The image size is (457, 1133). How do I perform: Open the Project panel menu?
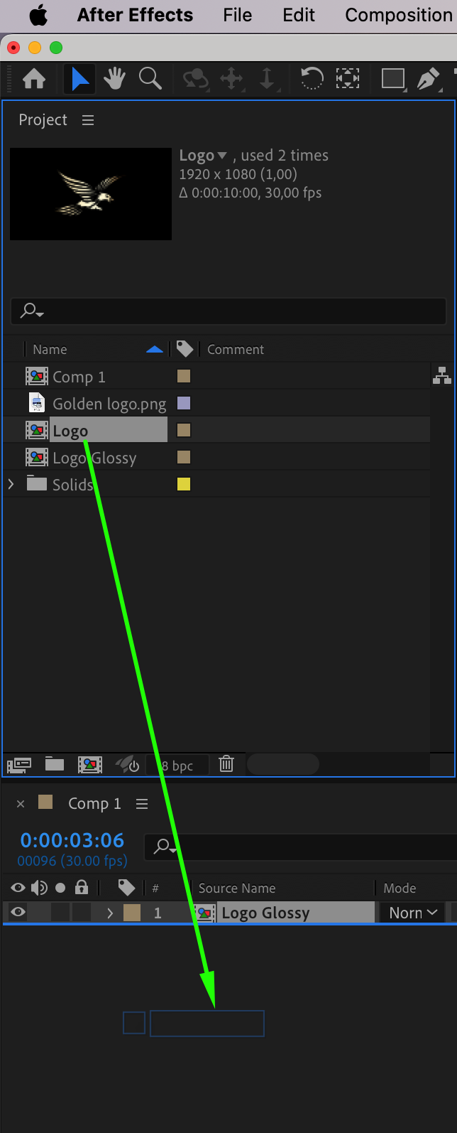(x=88, y=120)
